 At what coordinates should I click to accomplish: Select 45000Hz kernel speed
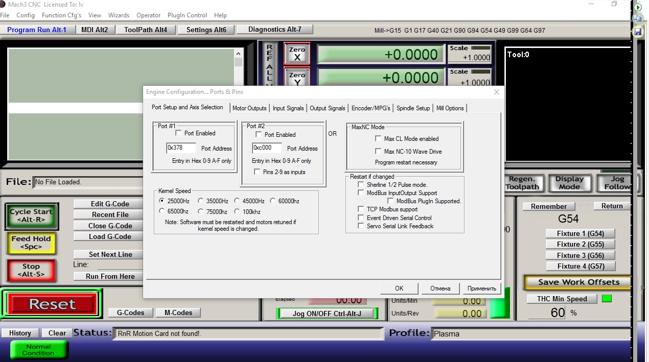tap(237, 201)
